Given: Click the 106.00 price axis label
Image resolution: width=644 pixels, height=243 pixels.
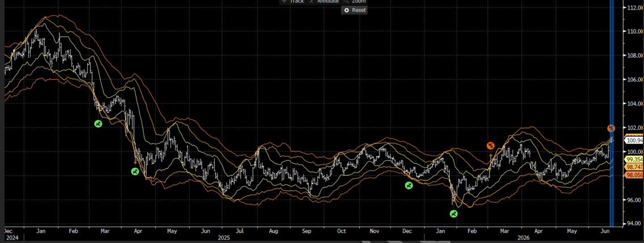Looking at the screenshot, I should click(x=636, y=80).
